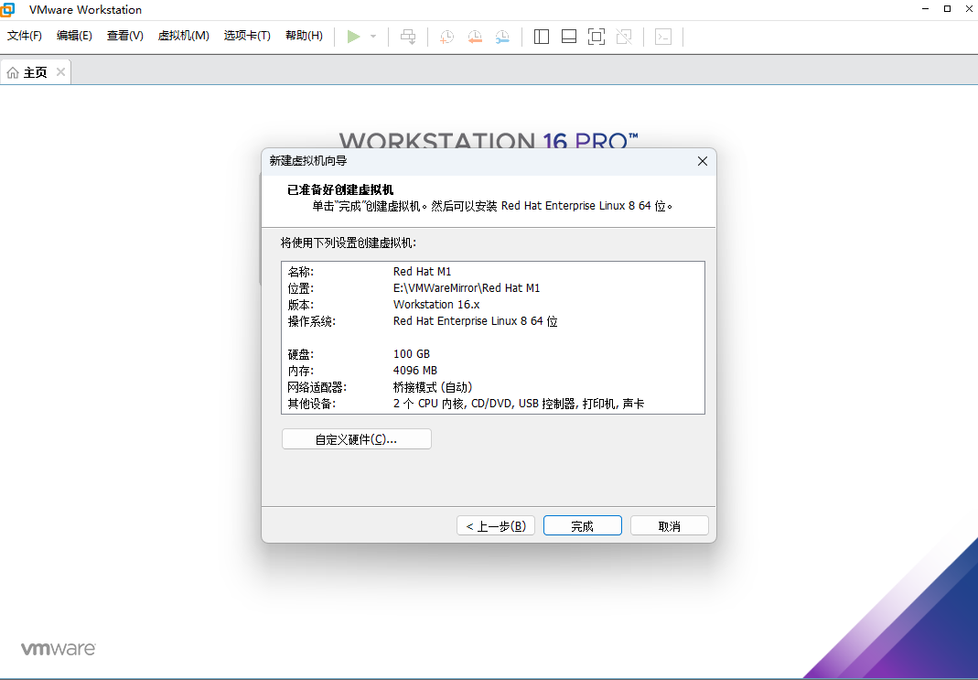
Task: Click the 将使用下列设置创建虚拟机 label
Action: click(x=348, y=243)
